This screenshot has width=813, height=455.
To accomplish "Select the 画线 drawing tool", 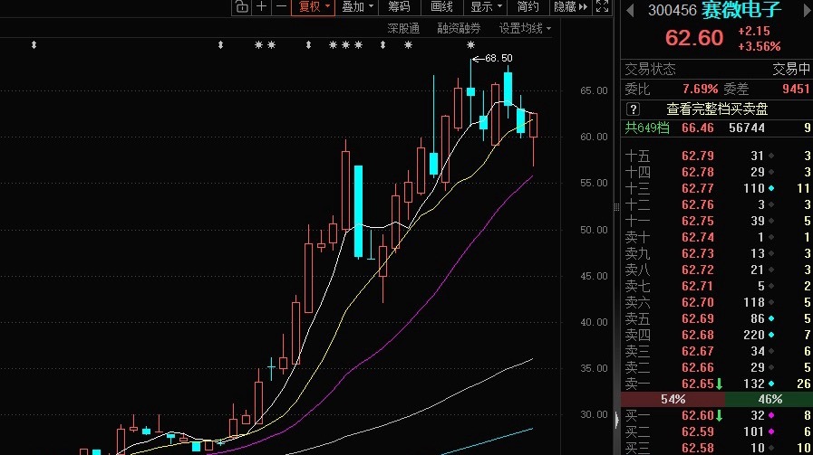I will pos(441,6).
